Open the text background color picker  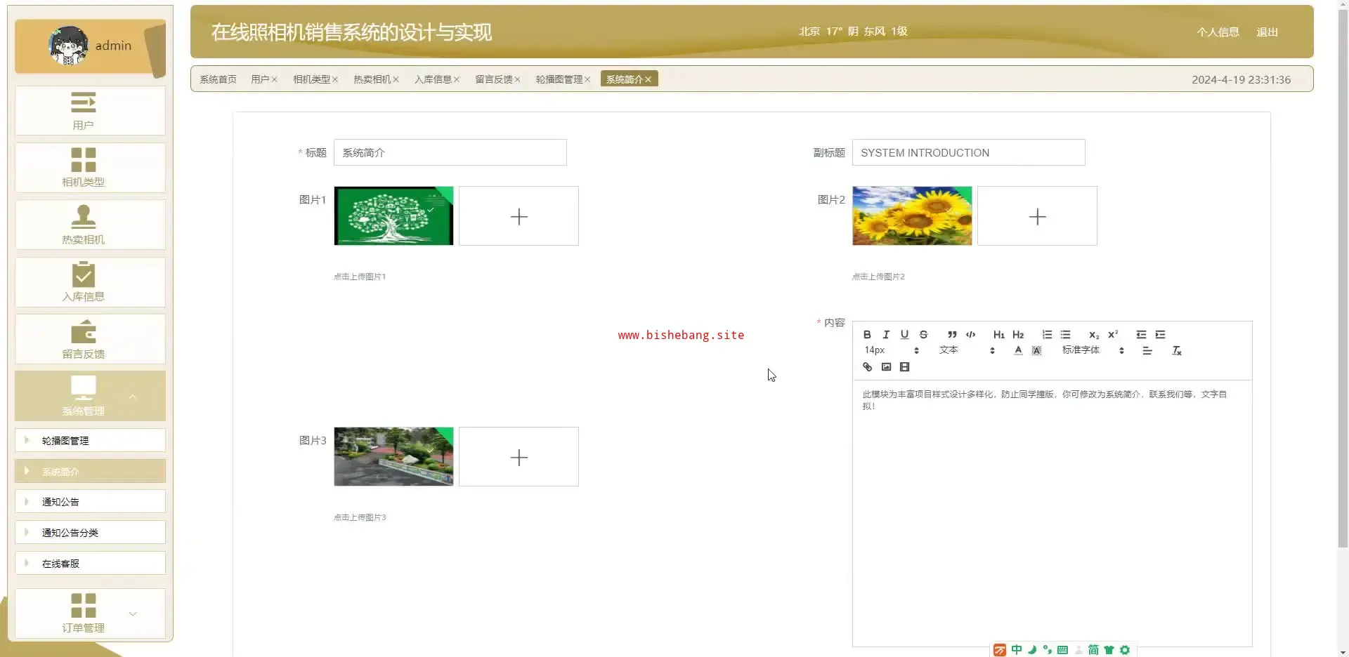coord(1036,350)
